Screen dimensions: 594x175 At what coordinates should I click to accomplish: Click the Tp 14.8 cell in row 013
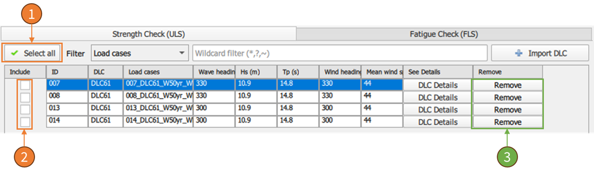point(298,110)
